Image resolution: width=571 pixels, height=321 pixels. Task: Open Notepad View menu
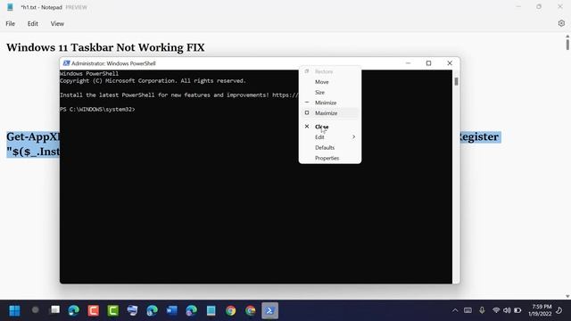pyautogui.click(x=57, y=24)
